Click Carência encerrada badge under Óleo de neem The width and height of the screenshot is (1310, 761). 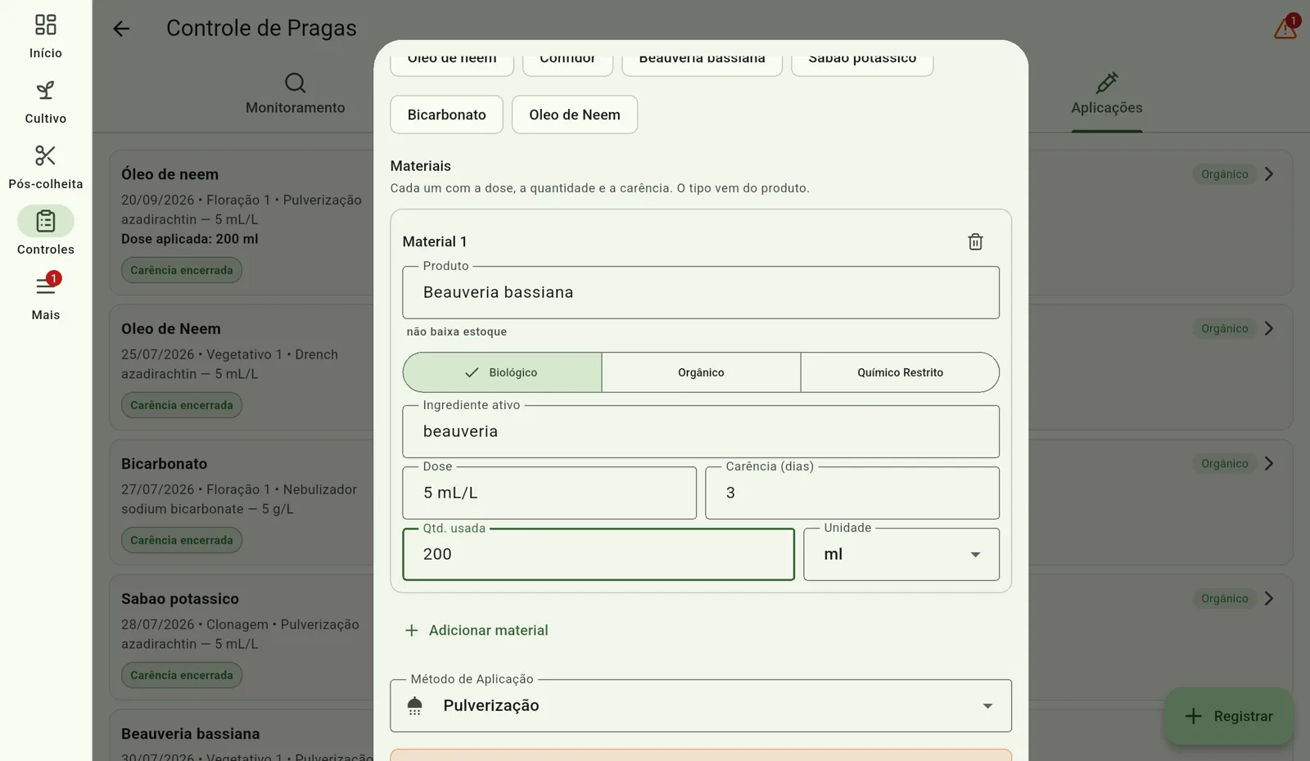pos(182,270)
